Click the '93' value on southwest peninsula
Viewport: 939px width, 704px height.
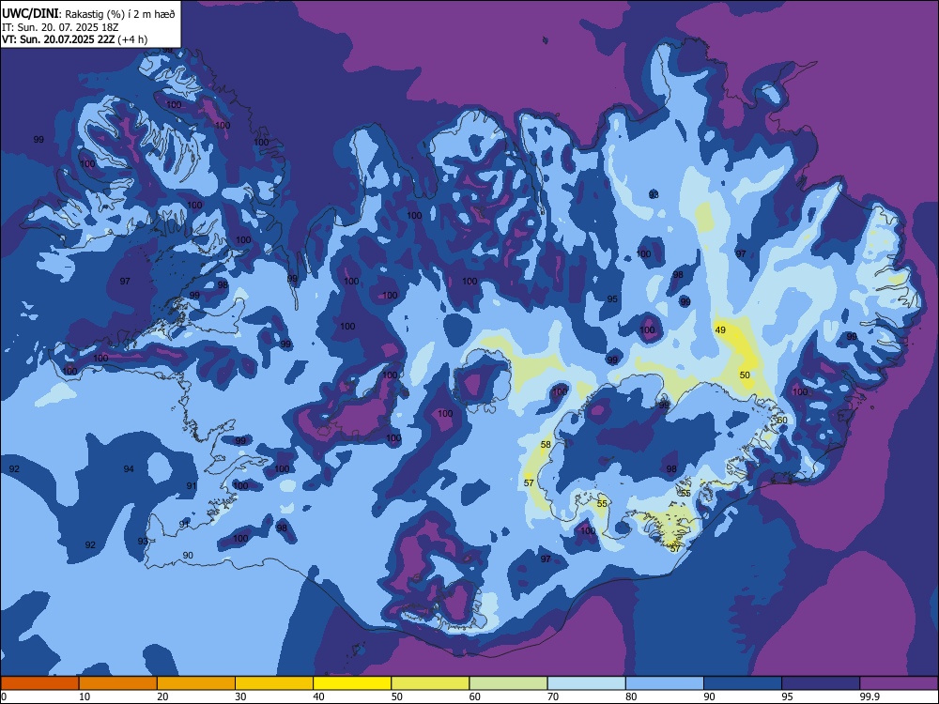click(x=143, y=542)
